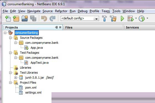The image size is (155, 103).
Task: Open the Refactor menu
Action: coord(61,11)
